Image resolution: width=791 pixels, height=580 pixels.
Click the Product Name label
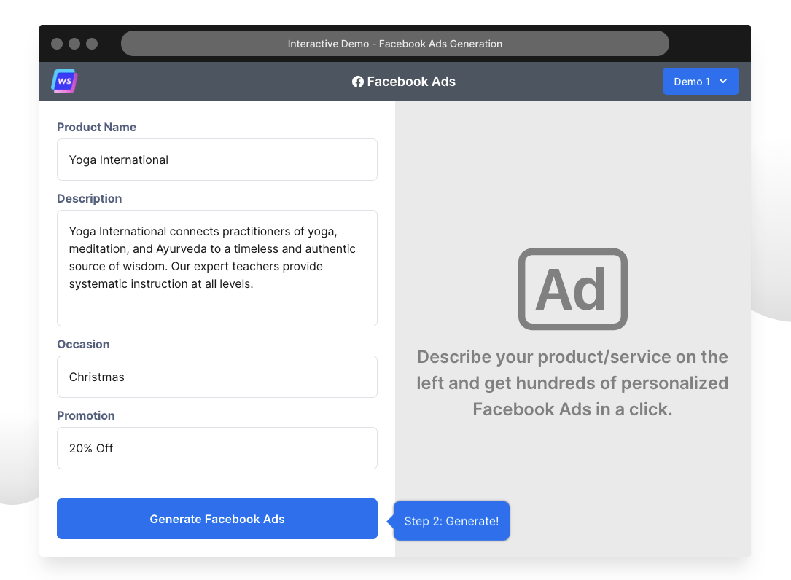96,127
